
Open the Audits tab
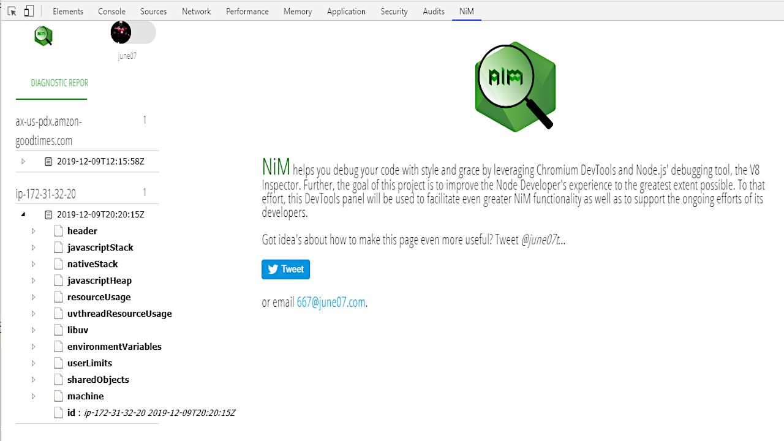tap(434, 11)
